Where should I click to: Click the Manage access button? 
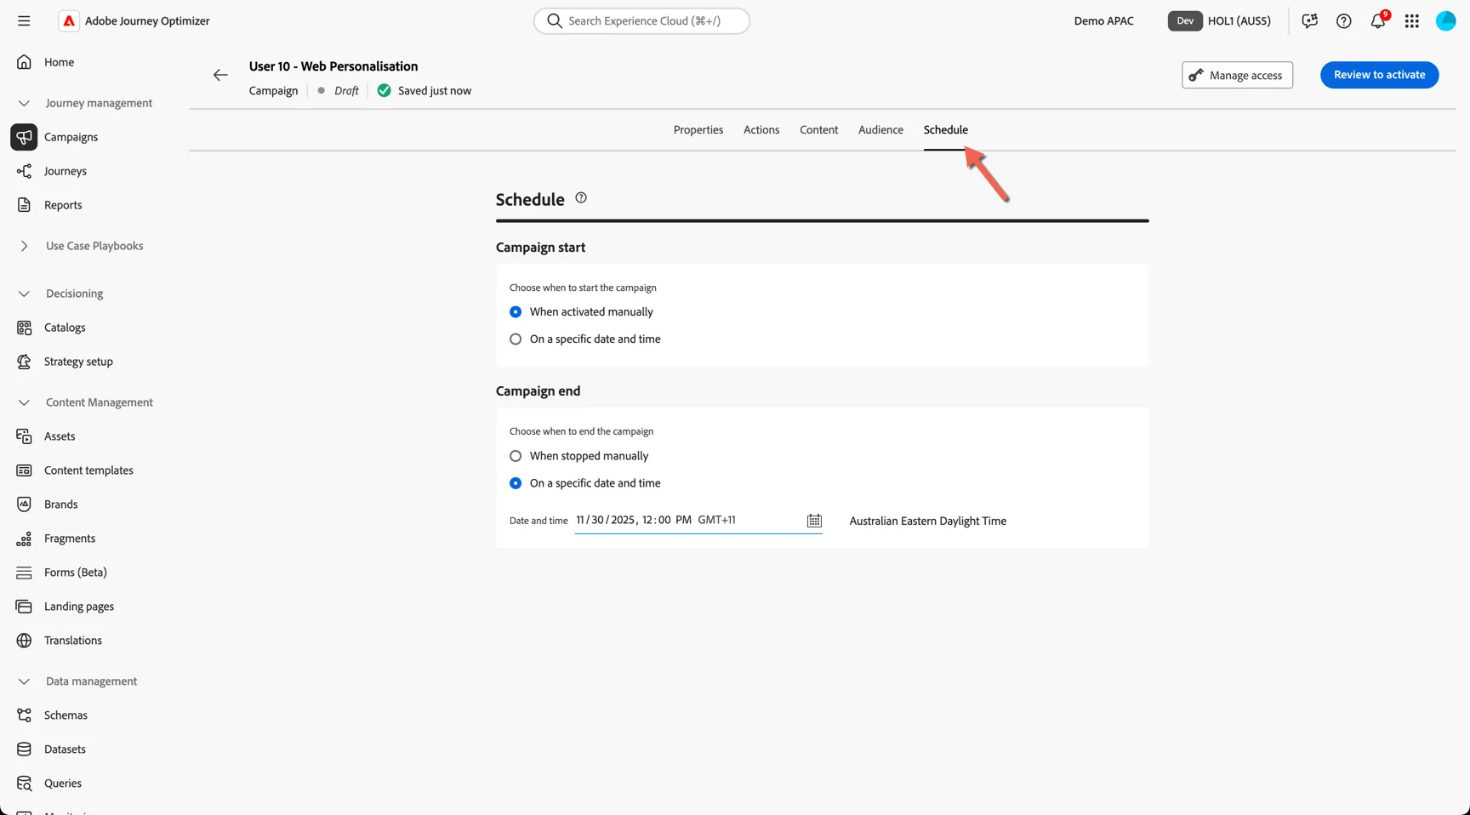(1237, 75)
